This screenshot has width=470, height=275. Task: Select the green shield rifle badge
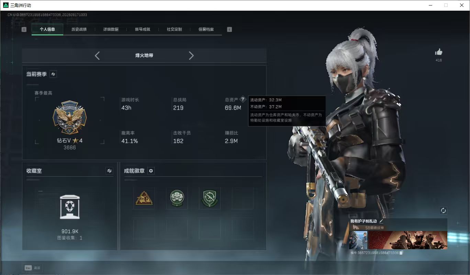[x=210, y=198]
